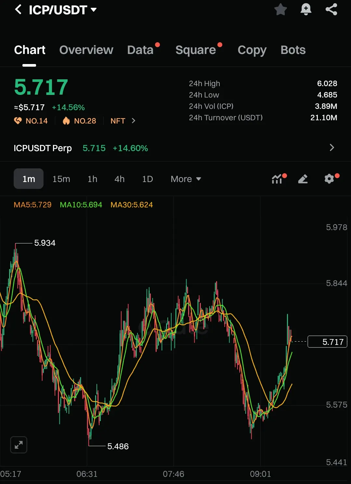Tap the ≈$5.717 USD equivalent
The image size is (351, 484).
click(29, 107)
